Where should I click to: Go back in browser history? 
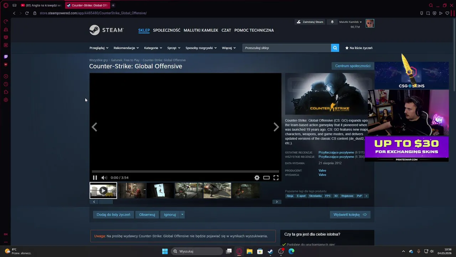click(x=14, y=13)
